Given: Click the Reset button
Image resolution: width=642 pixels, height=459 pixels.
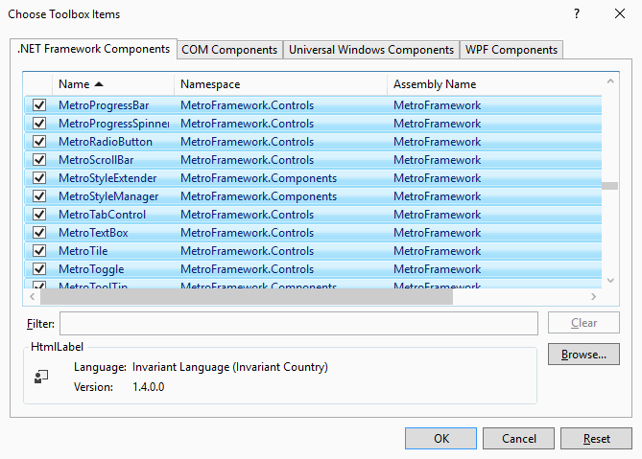Looking at the screenshot, I should coord(596,439).
